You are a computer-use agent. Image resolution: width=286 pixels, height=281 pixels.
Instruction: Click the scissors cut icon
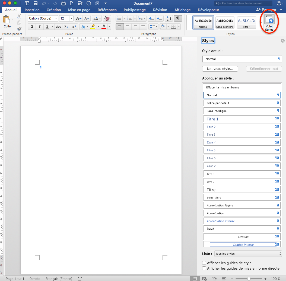coord(19,17)
